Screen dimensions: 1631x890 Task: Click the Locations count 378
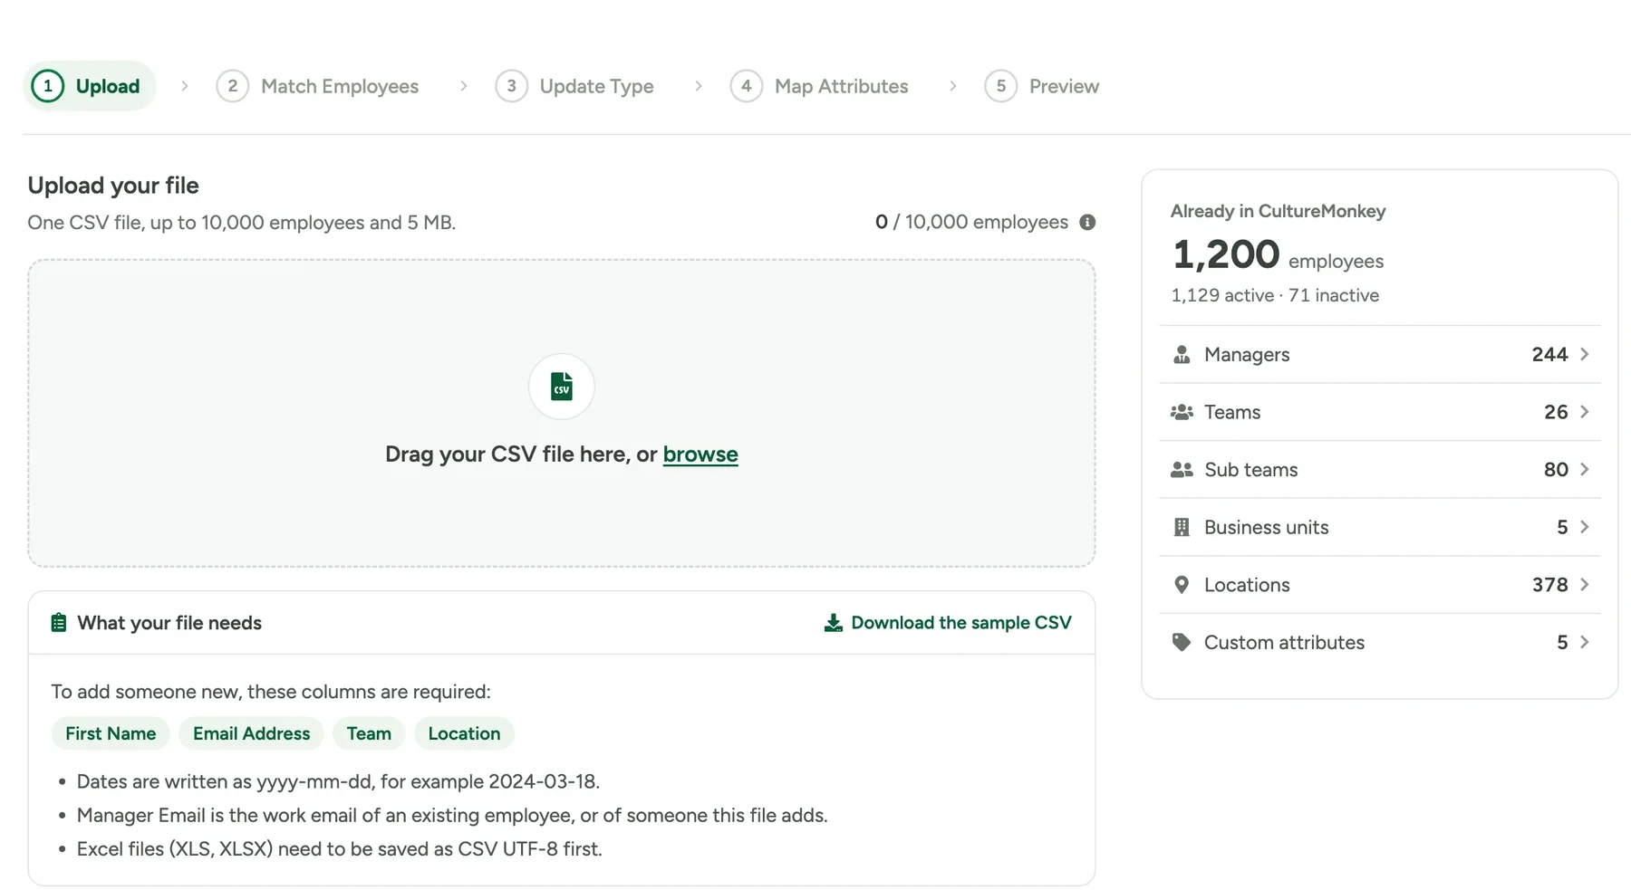coord(1549,585)
